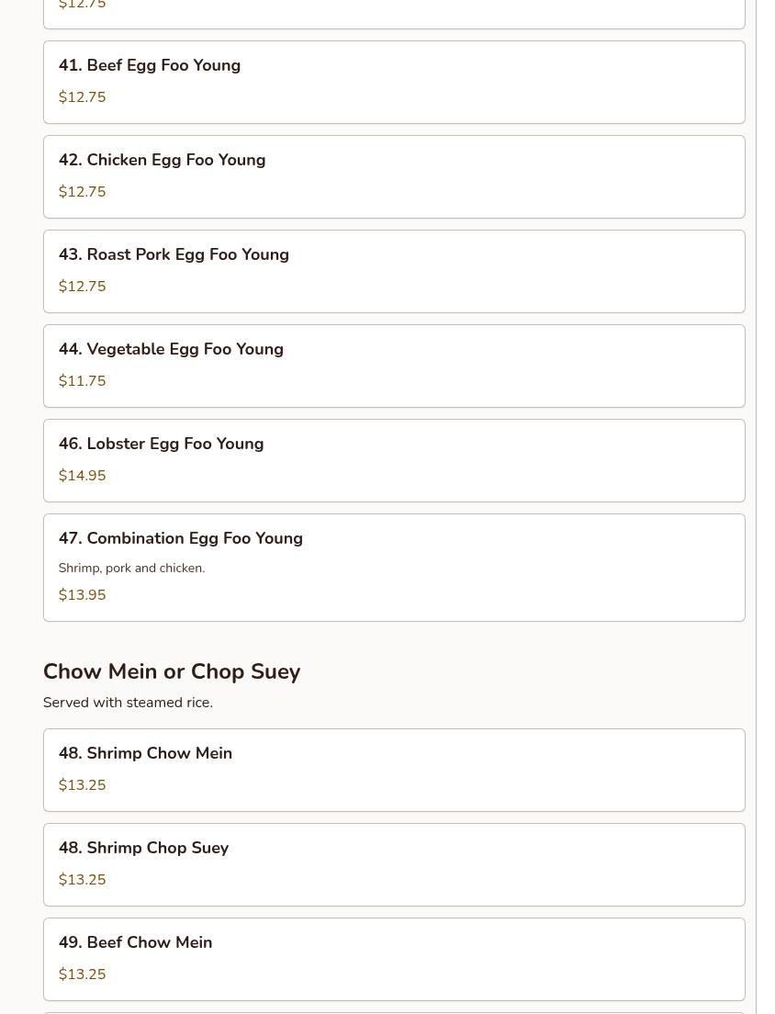Click the 'Served with steamed rice.' text
The height and width of the screenshot is (1014, 775).
tap(128, 703)
